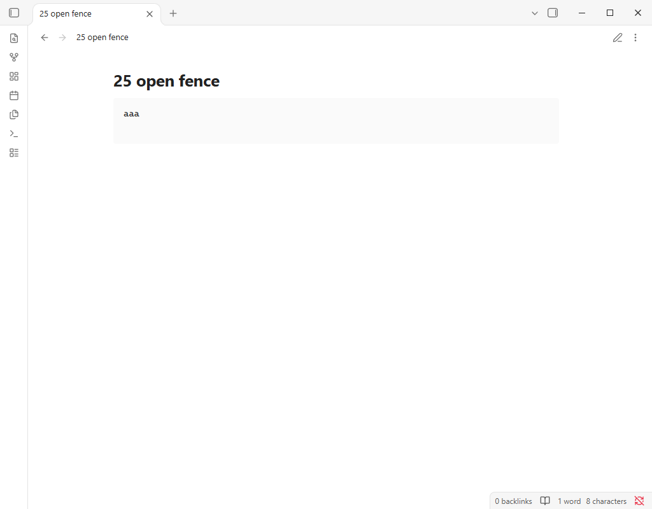Screen dimensions: 652x509
Task: Open the canvas icon in the ribbon
Action: click(x=14, y=76)
